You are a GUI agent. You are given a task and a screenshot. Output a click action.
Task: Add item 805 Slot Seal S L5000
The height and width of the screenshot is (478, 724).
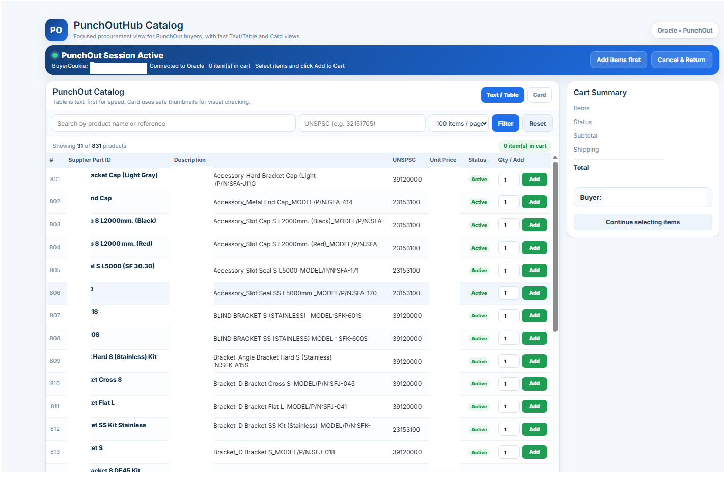(x=534, y=271)
